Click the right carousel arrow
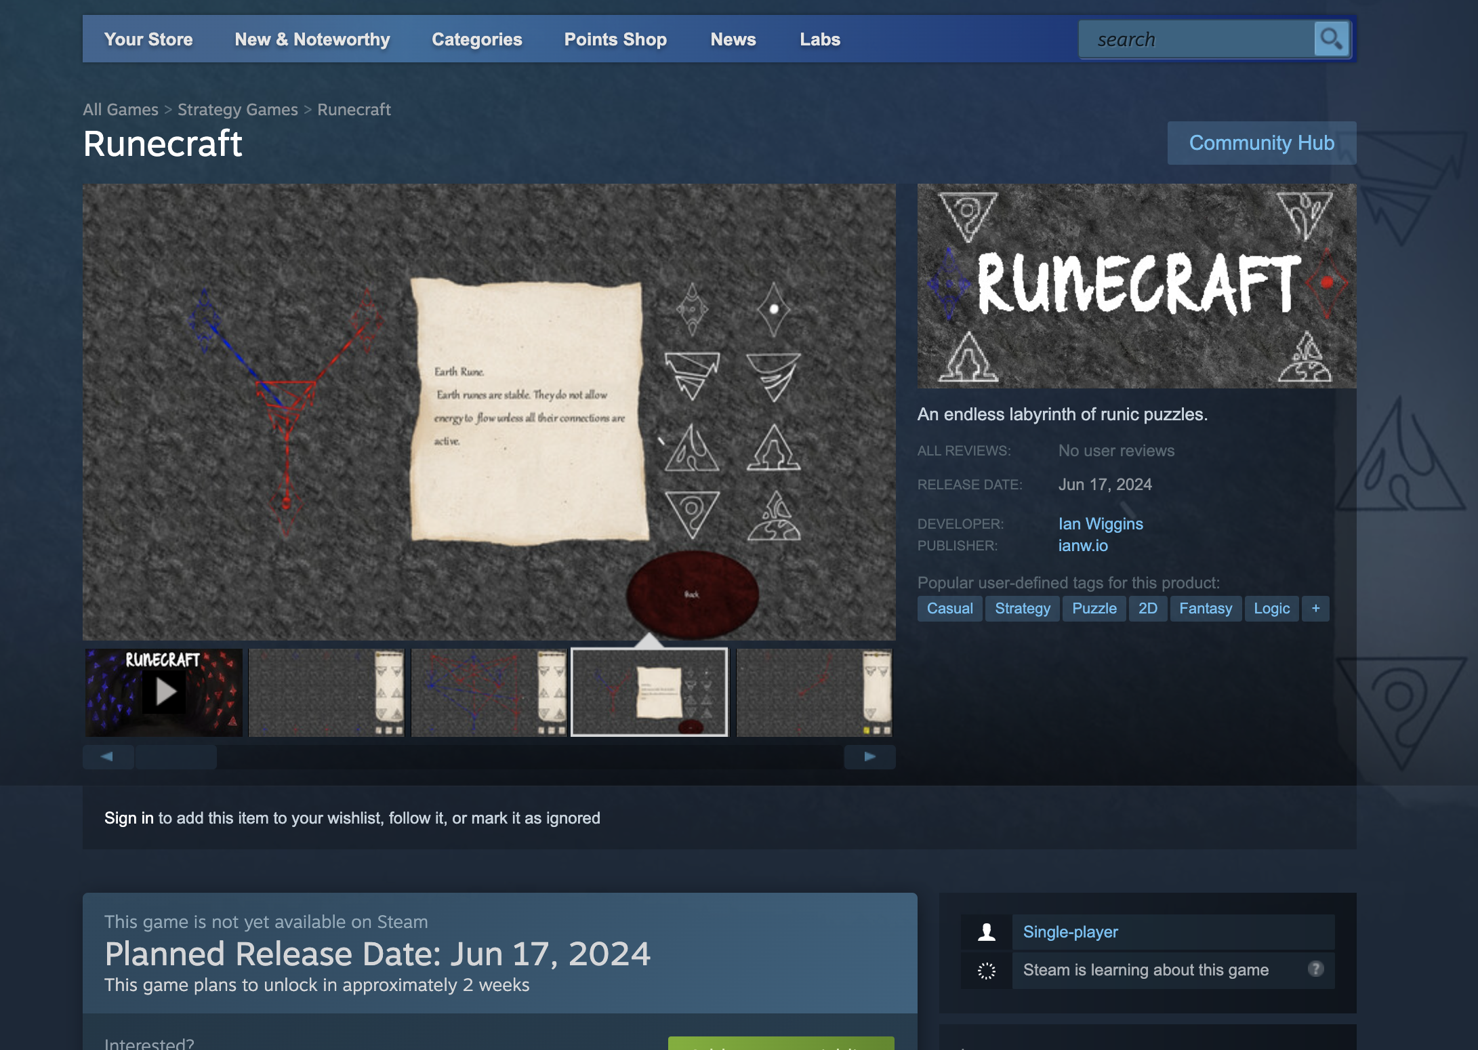 tap(869, 756)
